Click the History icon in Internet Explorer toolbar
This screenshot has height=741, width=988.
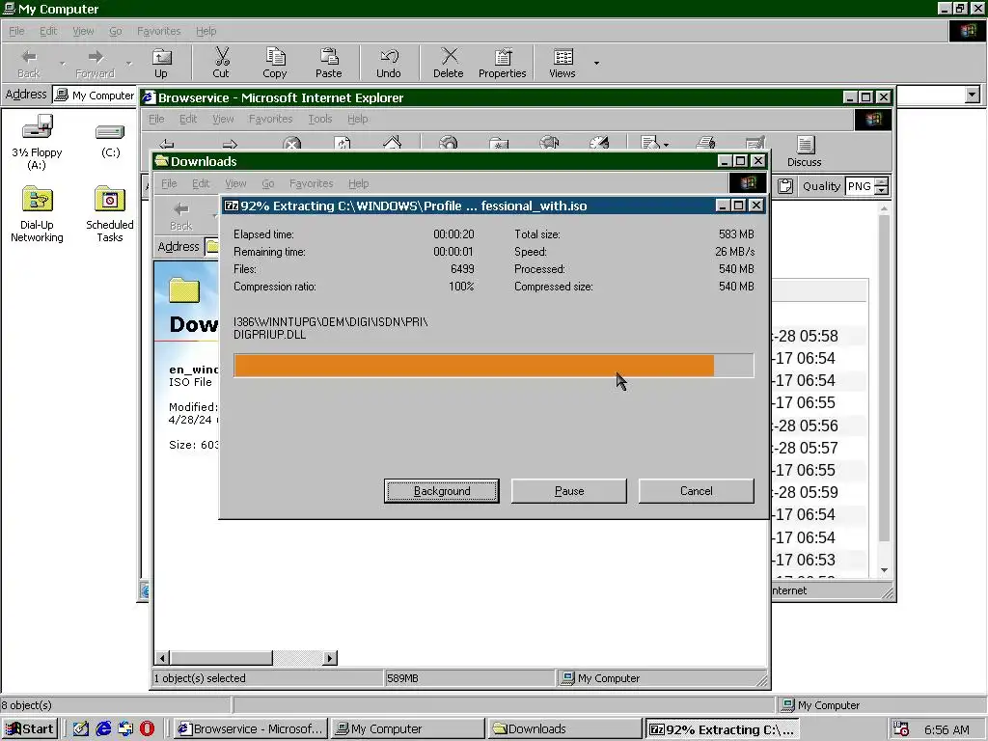click(598, 144)
